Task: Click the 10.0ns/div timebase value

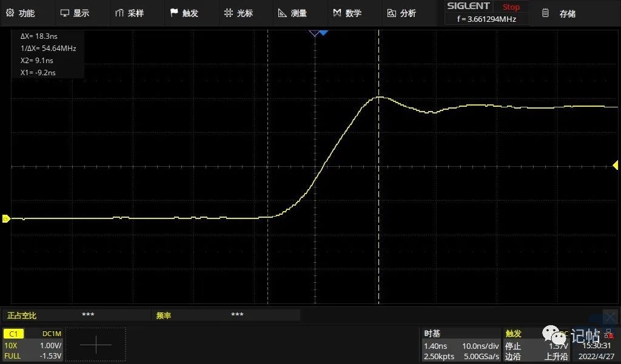Action: pyautogui.click(x=480, y=346)
